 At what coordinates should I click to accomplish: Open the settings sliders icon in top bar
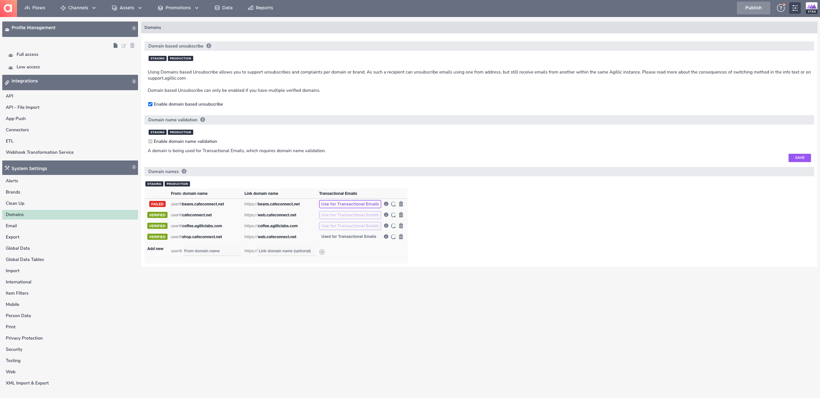click(795, 8)
